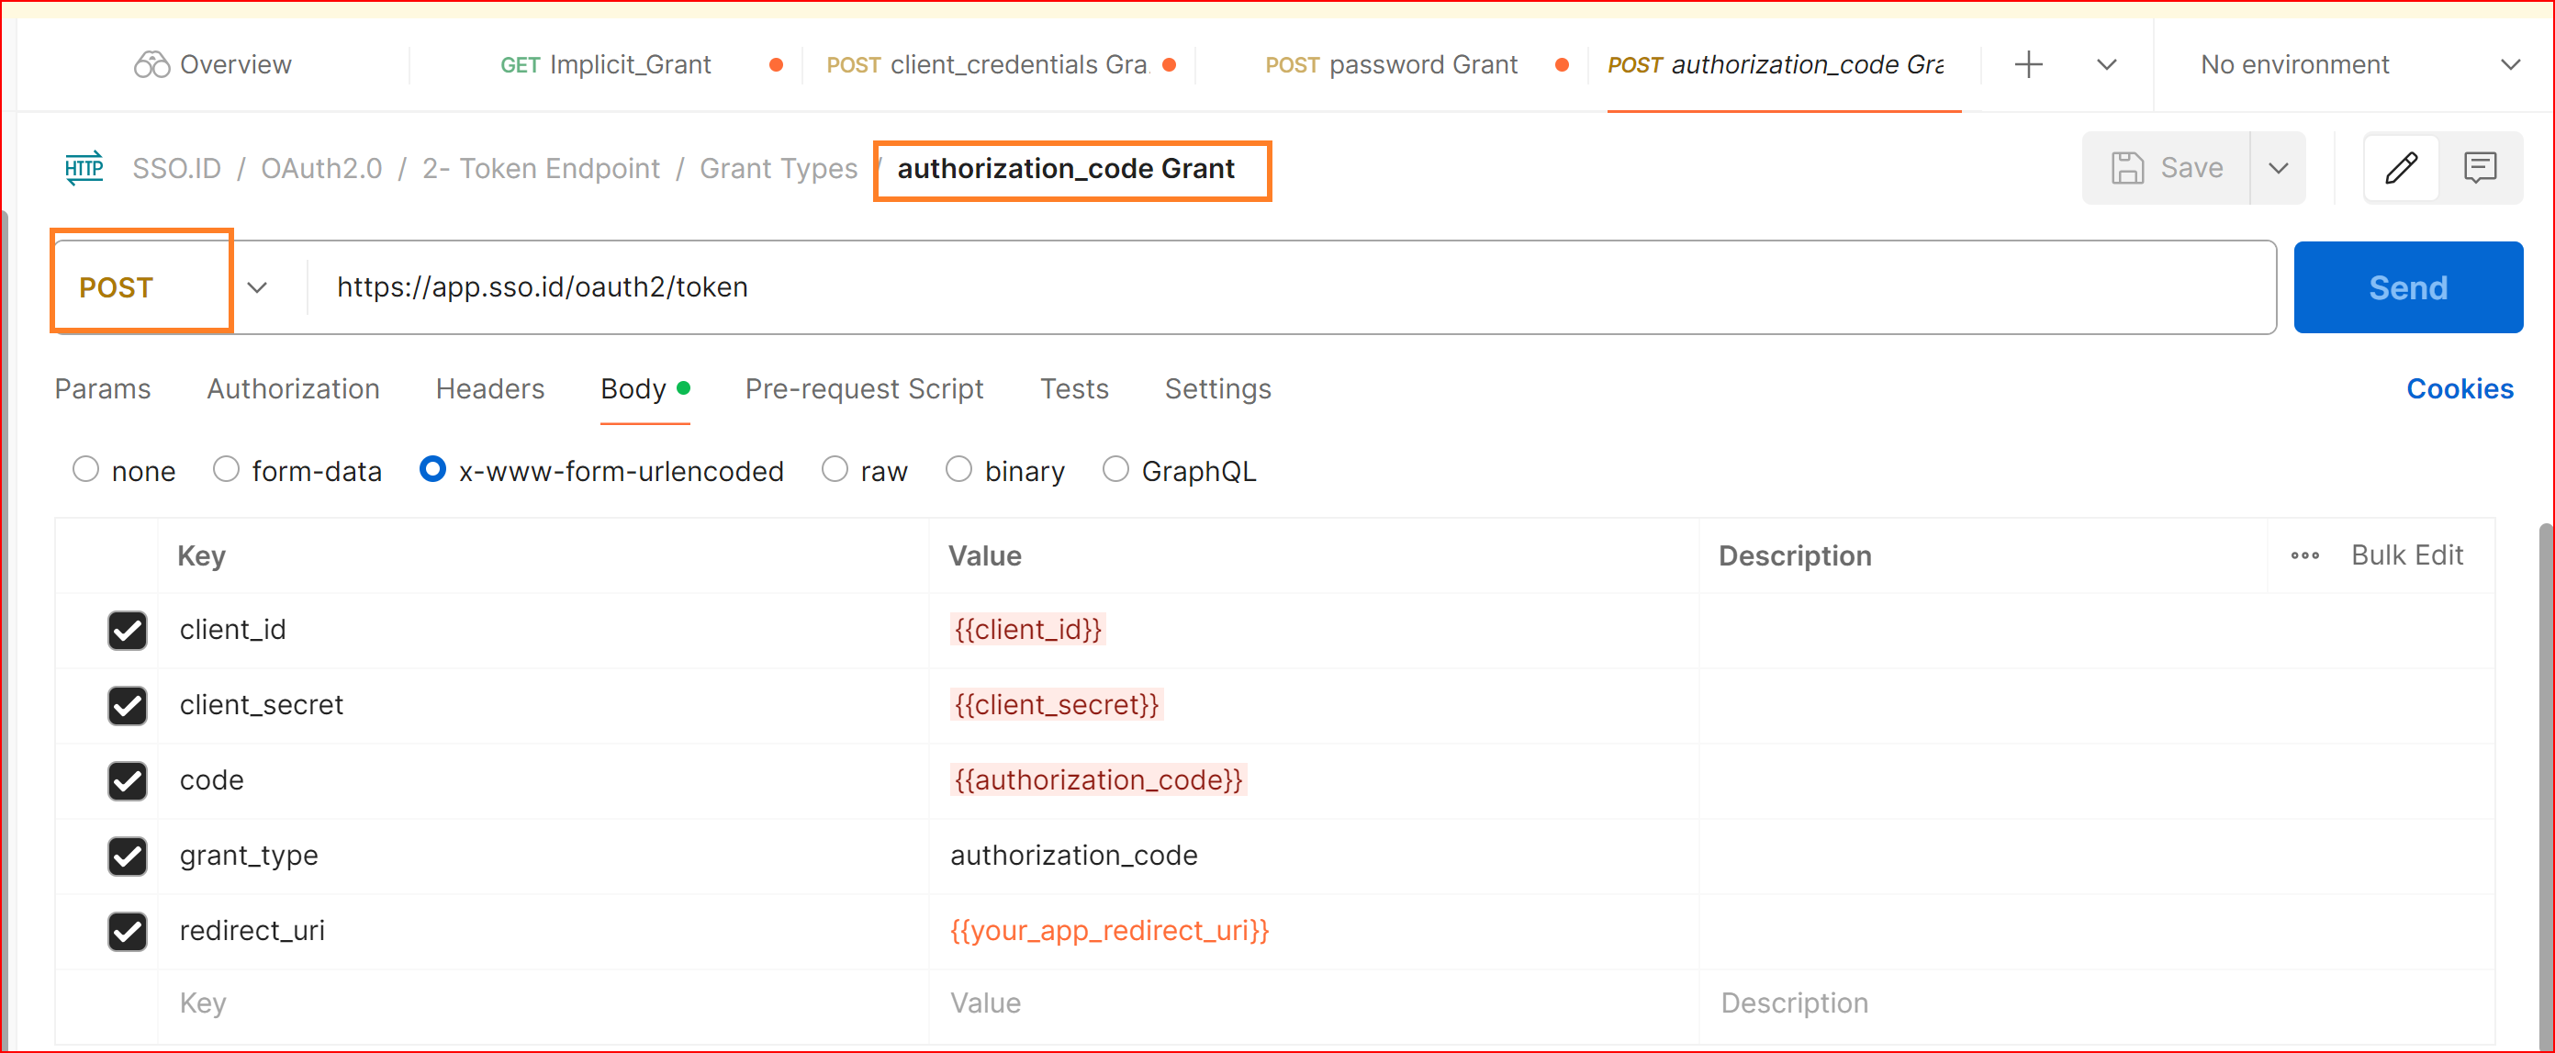Screen dimensions: 2555x1053
Task: Select the raw body type
Action: (x=835, y=469)
